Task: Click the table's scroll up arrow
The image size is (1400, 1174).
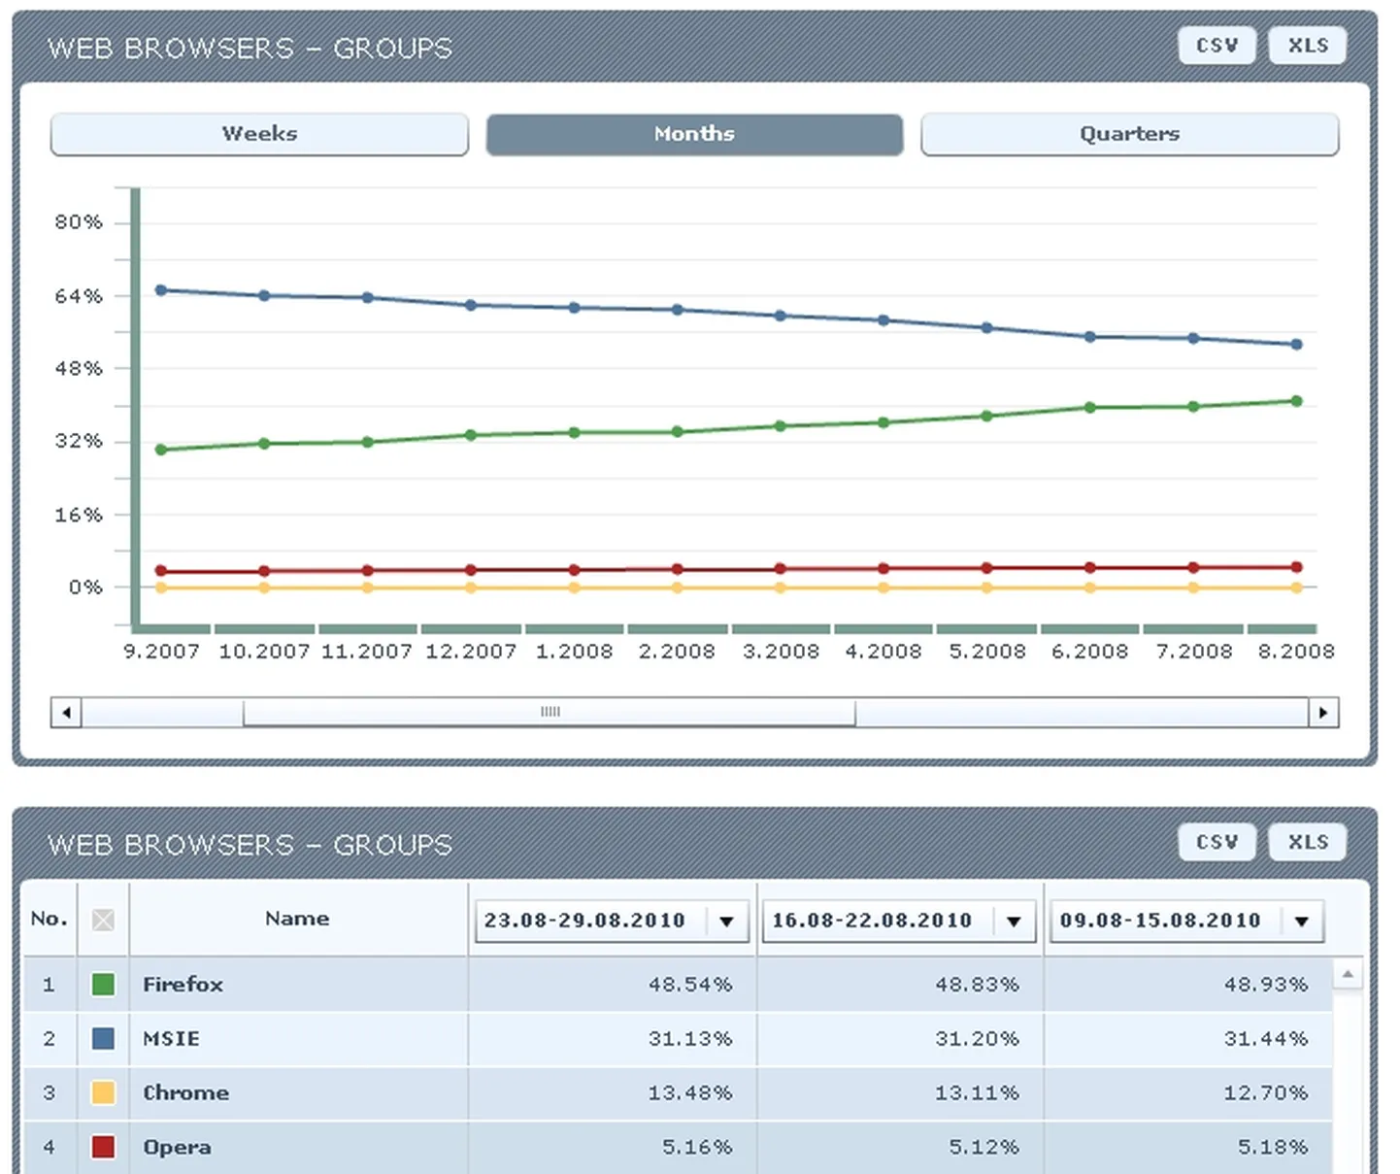Action: click(x=1347, y=974)
